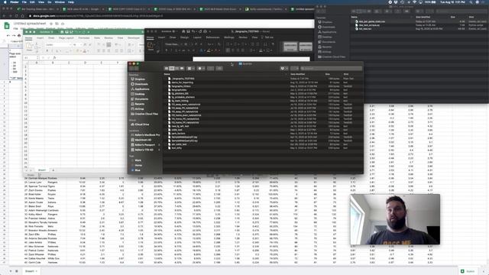489x275 pixels.
Task: Select the Work tag in Finder sidebar
Action: (x=136, y=160)
